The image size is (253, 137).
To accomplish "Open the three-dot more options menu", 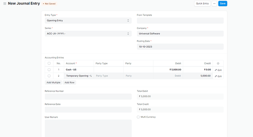I will 214,4.
